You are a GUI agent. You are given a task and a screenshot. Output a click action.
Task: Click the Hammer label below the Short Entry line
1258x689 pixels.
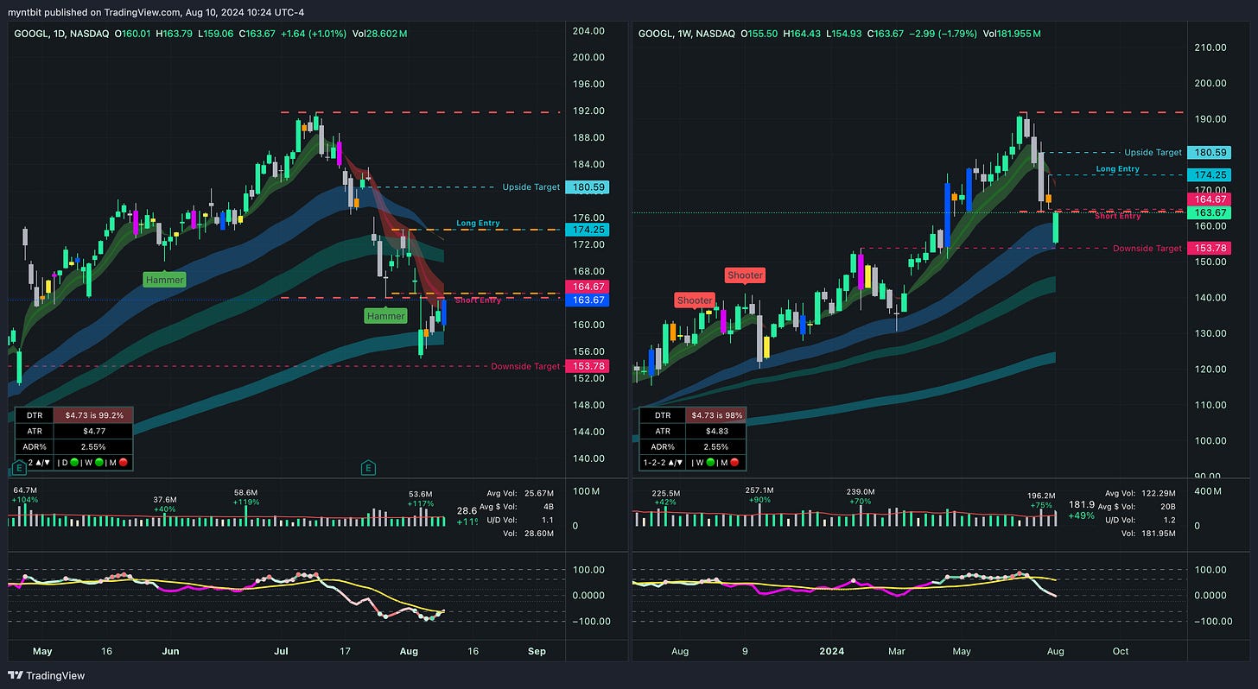tap(385, 316)
